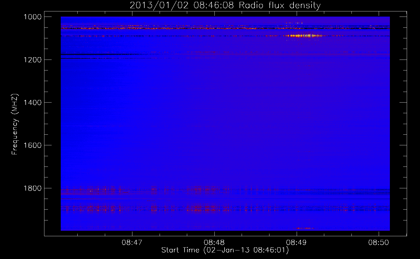Click the 'Frequency (MHZ)' axis label
Viewport: 420px width, 259px height.
click(15, 124)
